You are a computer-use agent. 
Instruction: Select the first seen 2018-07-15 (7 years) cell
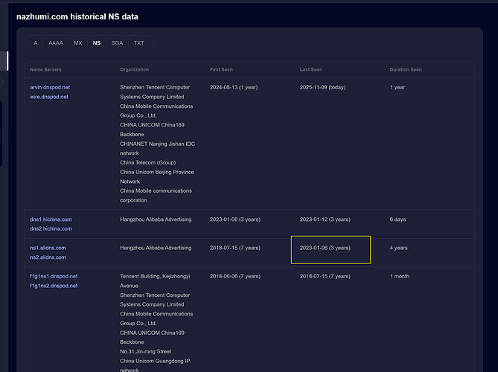point(235,248)
